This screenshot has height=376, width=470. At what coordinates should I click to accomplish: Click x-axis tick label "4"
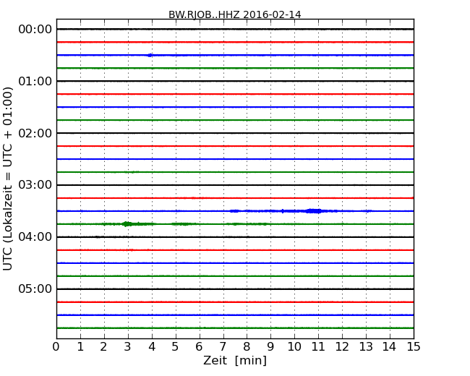pos(152,346)
